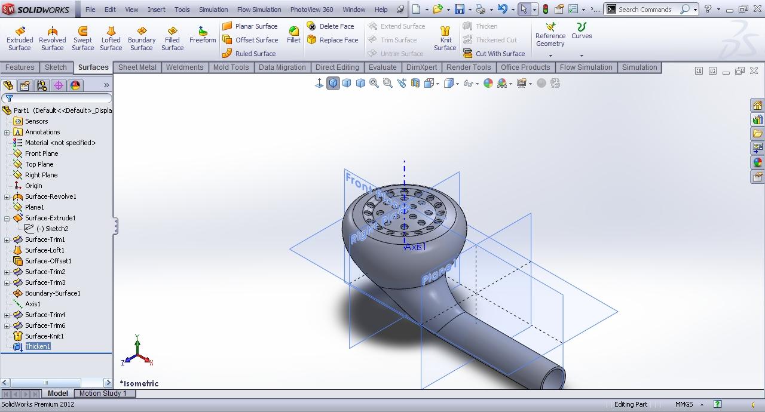
Task: Click Cut With Surface command
Action: point(494,54)
